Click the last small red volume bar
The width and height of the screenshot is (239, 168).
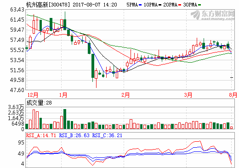pyautogui.click(x=231, y=127)
